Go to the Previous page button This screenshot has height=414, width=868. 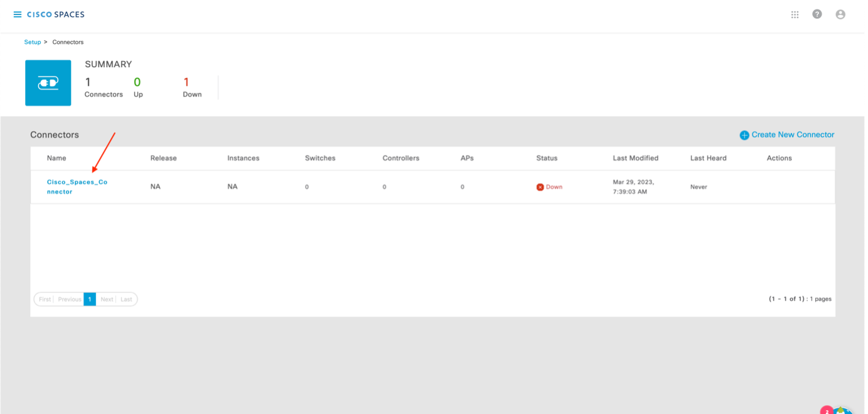tap(69, 299)
